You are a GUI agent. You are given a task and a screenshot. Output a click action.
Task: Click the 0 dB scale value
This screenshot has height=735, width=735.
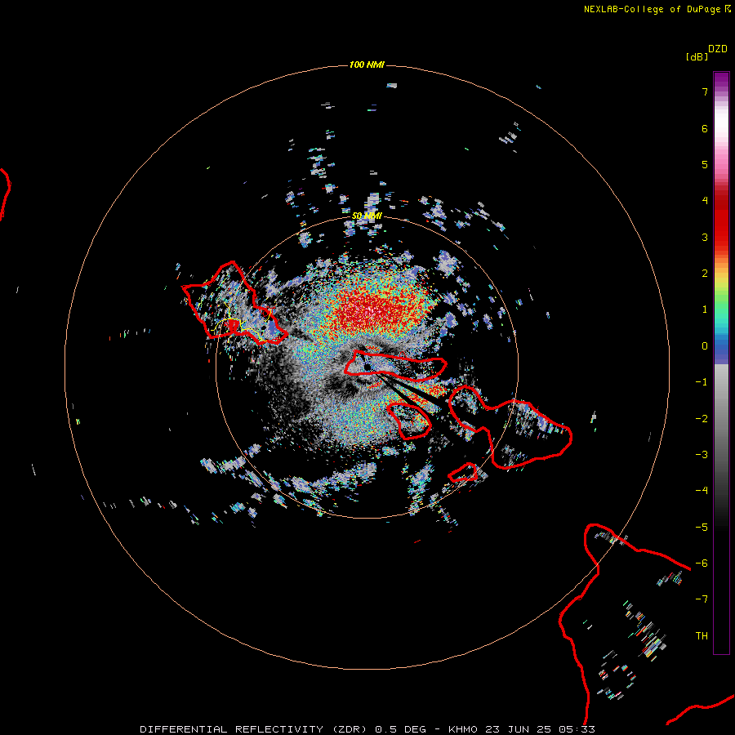[x=705, y=346]
